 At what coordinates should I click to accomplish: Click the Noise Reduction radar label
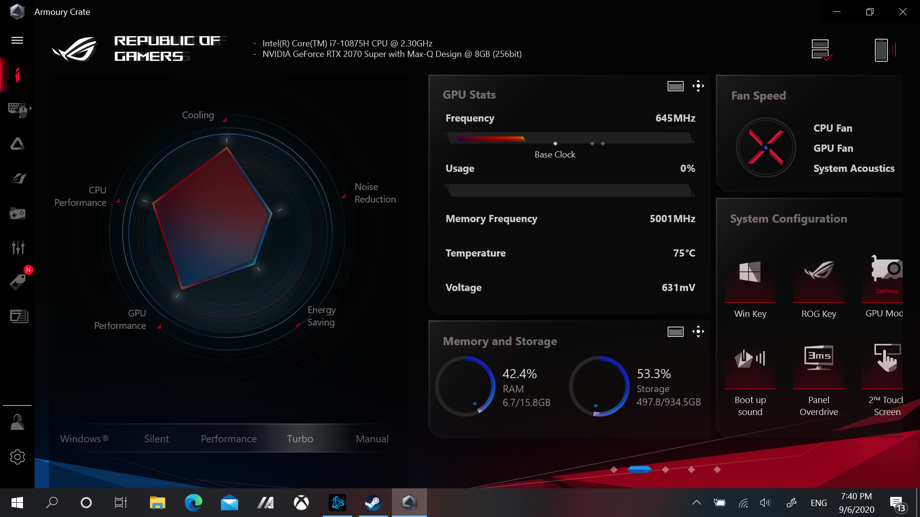[x=375, y=193]
